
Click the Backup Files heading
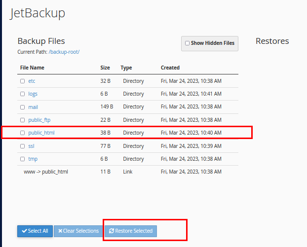41,41
